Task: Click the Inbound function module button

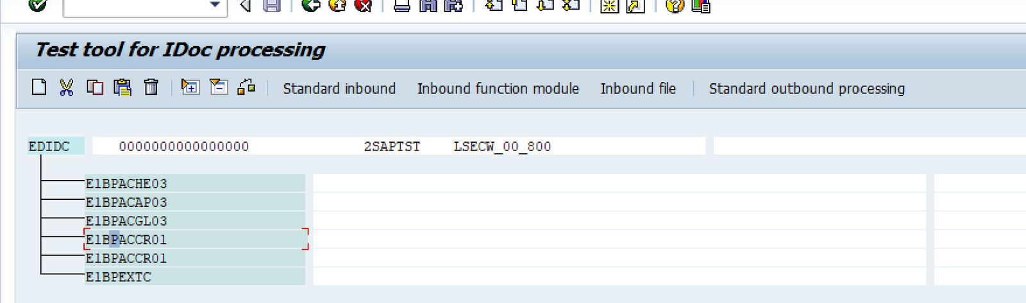Action: [x=498, y=88]
